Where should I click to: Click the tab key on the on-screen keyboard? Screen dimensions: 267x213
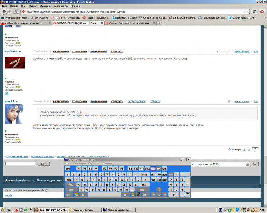click(69, 180)
